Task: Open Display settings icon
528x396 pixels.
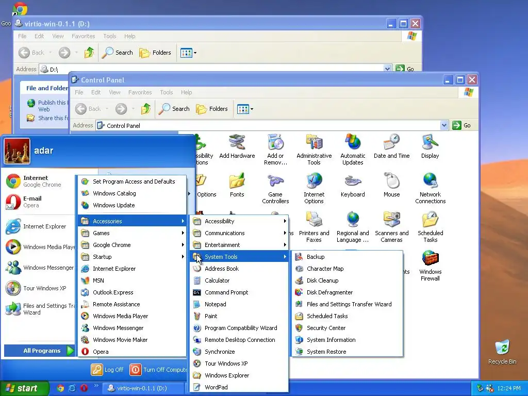Action: coord(430,147)
